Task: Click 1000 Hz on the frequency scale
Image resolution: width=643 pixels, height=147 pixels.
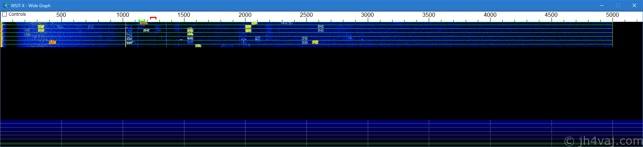Action: point(123,15)
